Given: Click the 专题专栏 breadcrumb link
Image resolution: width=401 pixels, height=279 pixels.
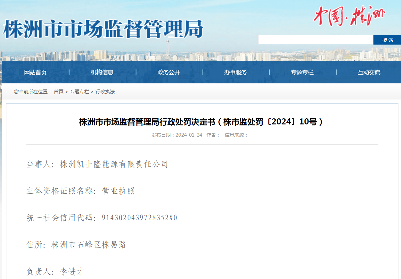Looking at the screenshot, I should coord(79,92).
